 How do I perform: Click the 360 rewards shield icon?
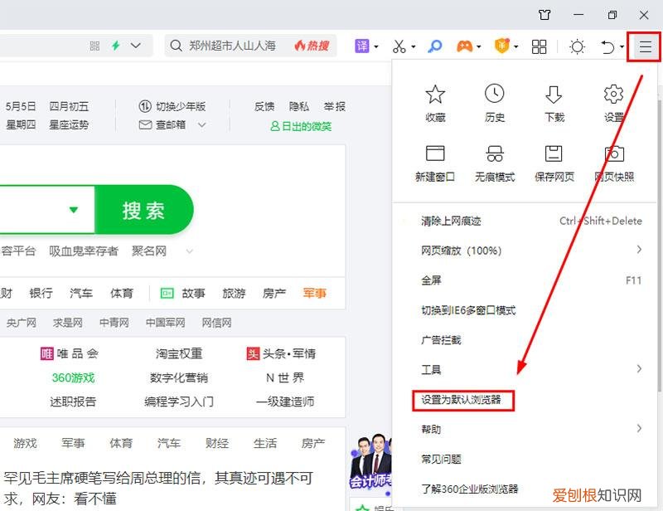click(501, 46)
